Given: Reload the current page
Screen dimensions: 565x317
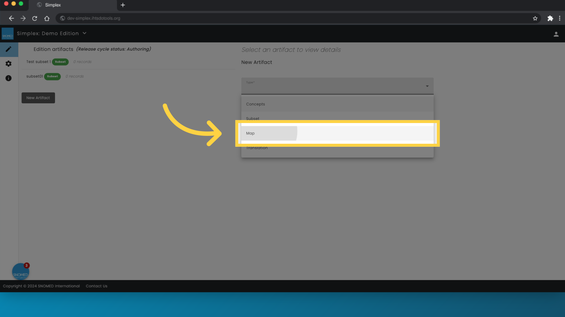Looking at the screenshot, I should click(35, 18).
